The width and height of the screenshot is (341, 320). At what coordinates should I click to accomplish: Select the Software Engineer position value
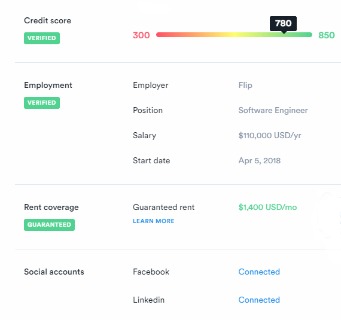(273, 110)
